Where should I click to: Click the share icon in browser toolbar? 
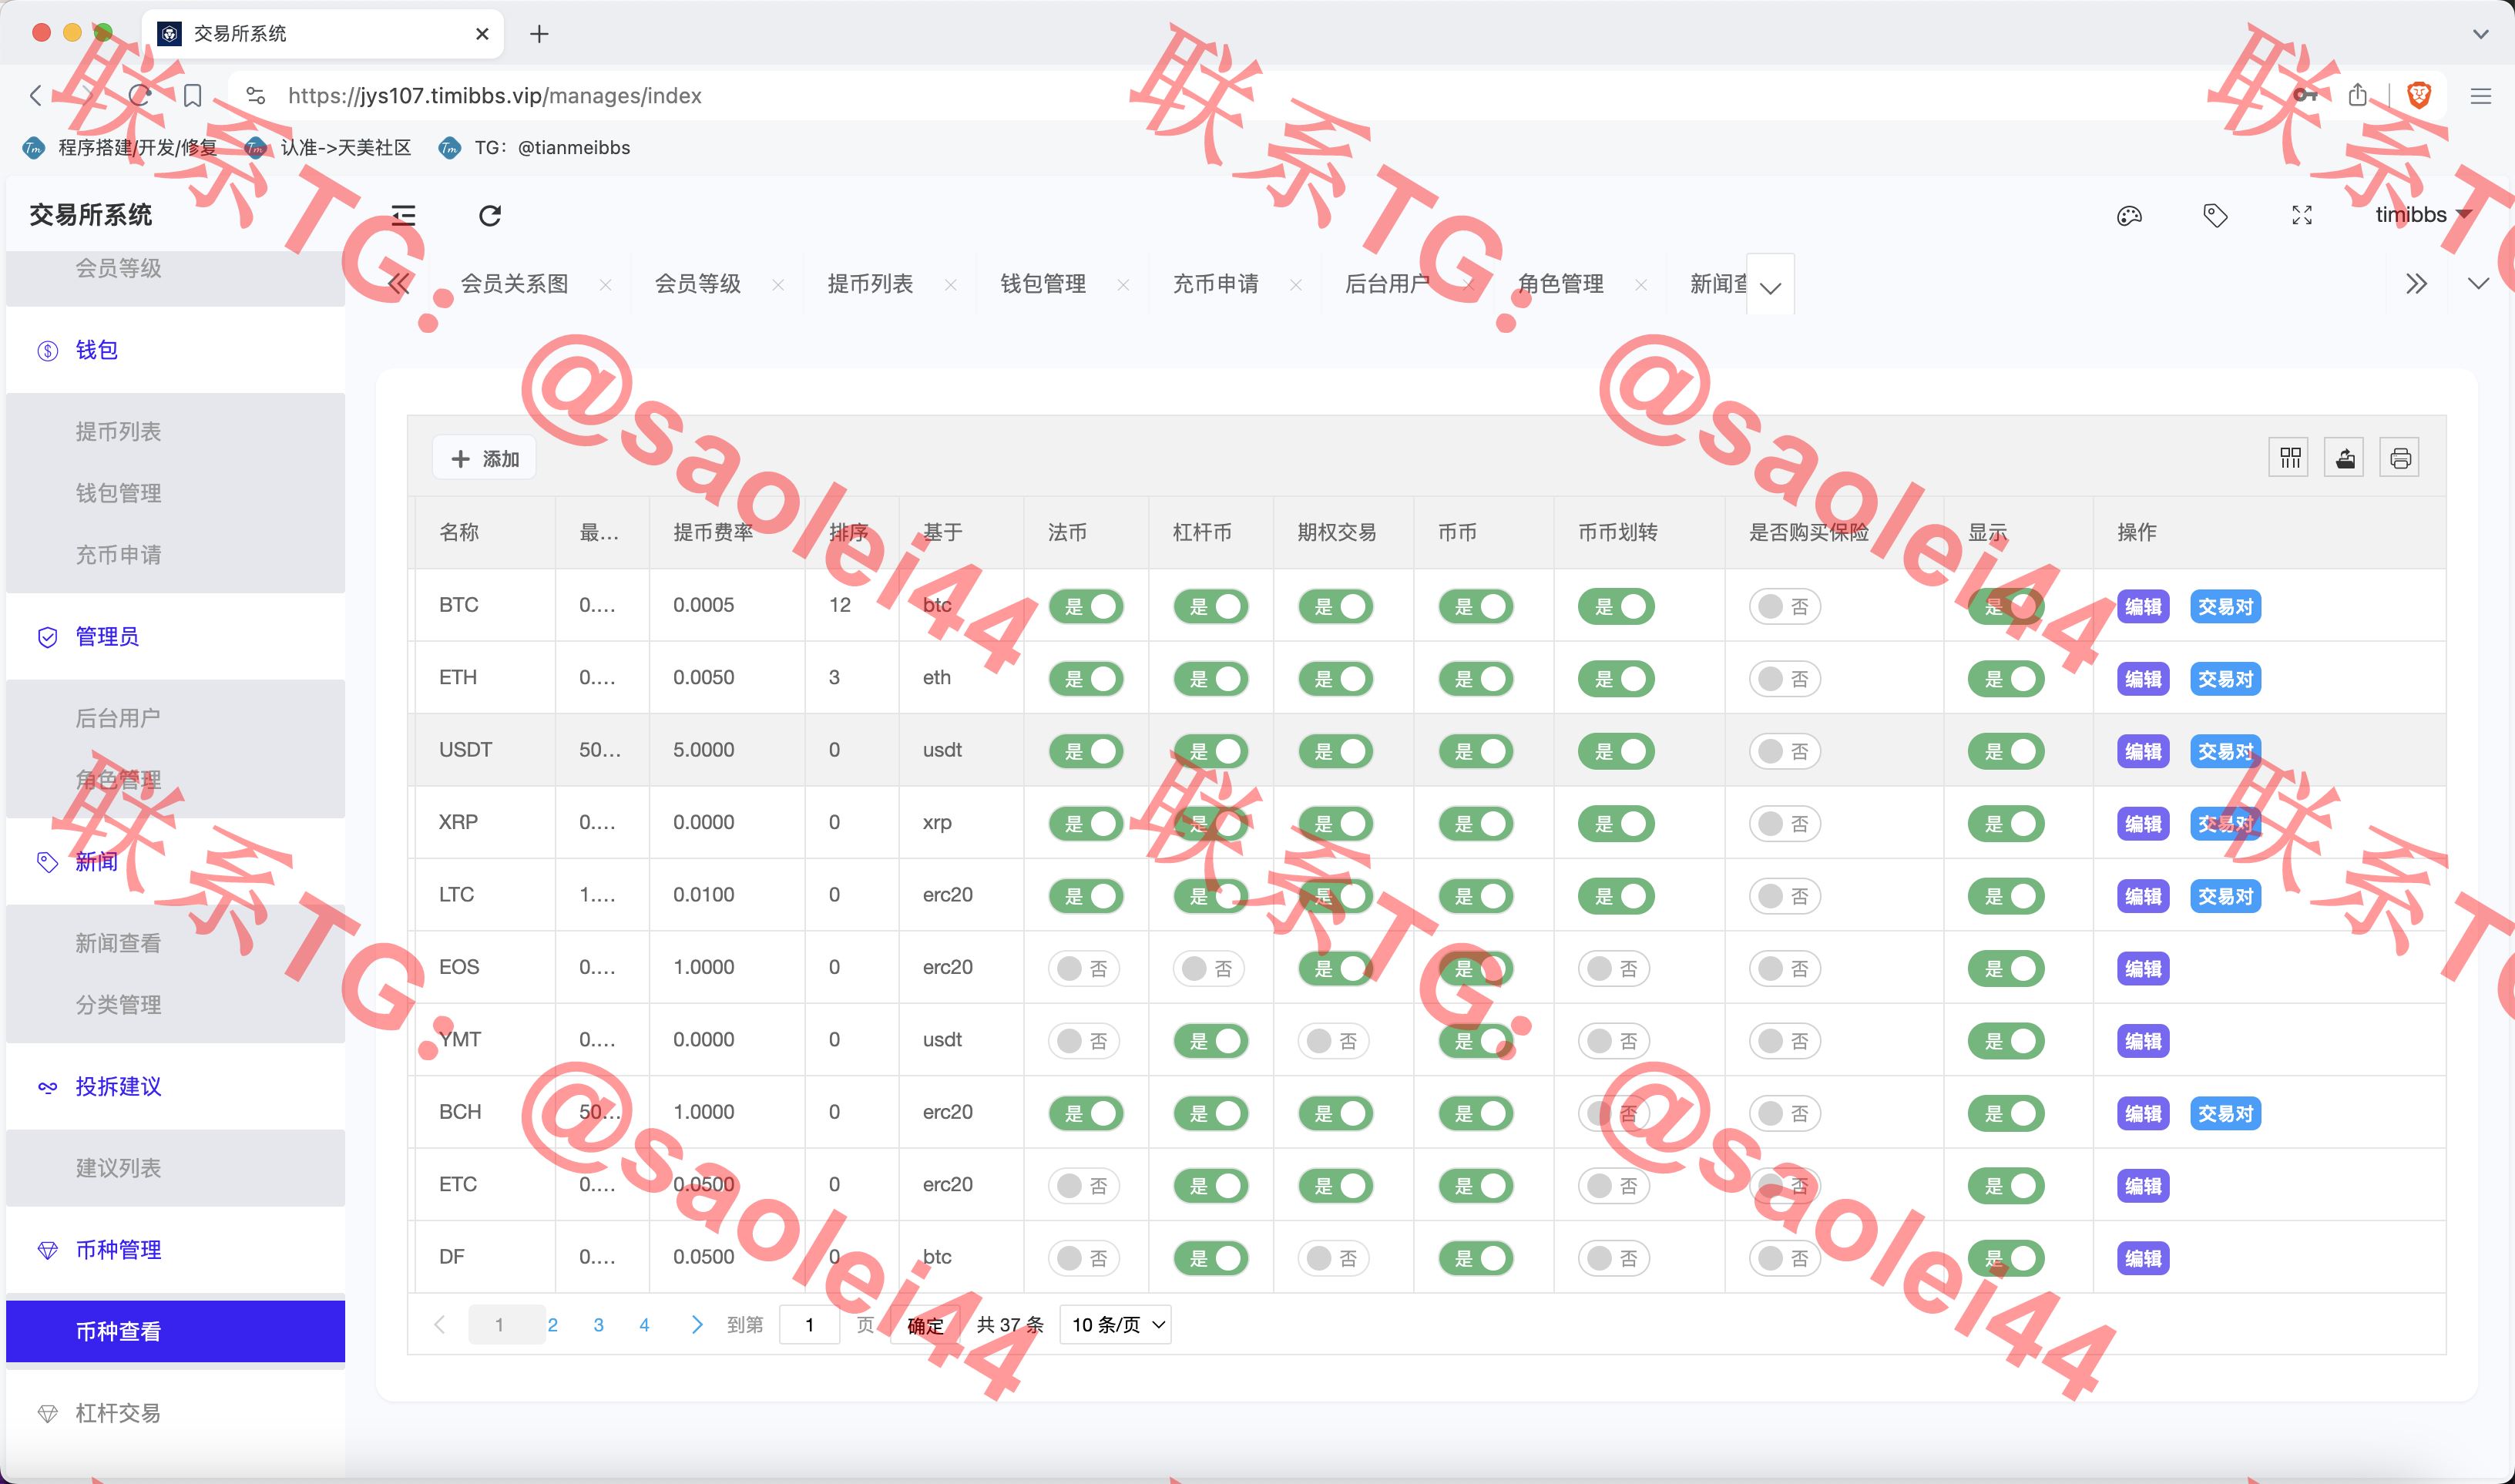(x=2358, y=94)
